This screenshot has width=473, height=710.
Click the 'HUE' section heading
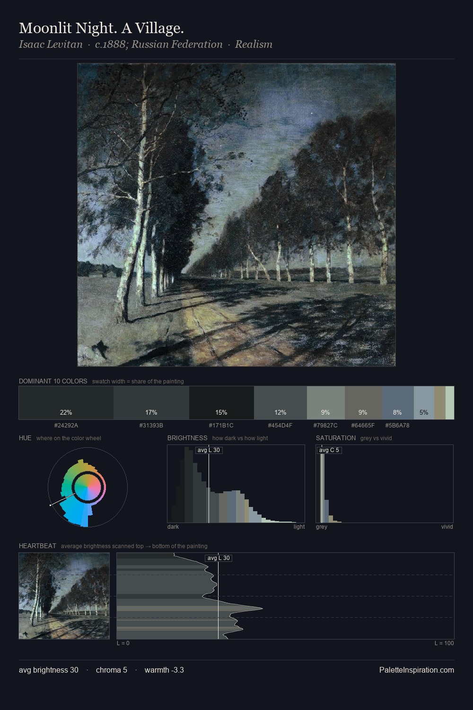pos(25,438)
